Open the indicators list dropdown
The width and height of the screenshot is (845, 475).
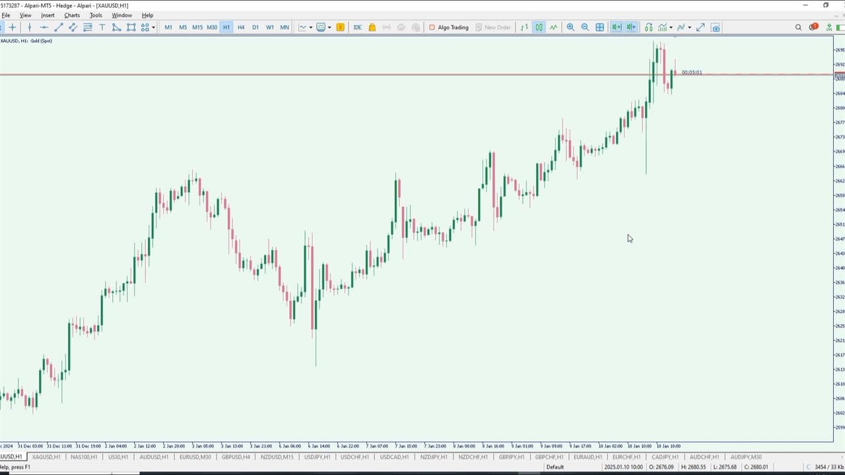[671, 27]
